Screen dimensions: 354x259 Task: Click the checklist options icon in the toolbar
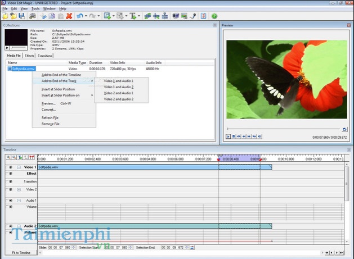pos(203,16)
